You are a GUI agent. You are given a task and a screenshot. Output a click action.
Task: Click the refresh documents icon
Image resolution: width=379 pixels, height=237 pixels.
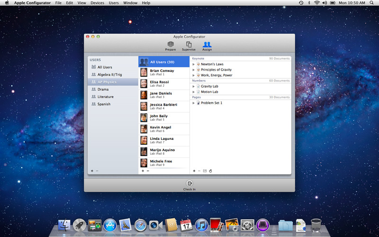click(210, 171)
